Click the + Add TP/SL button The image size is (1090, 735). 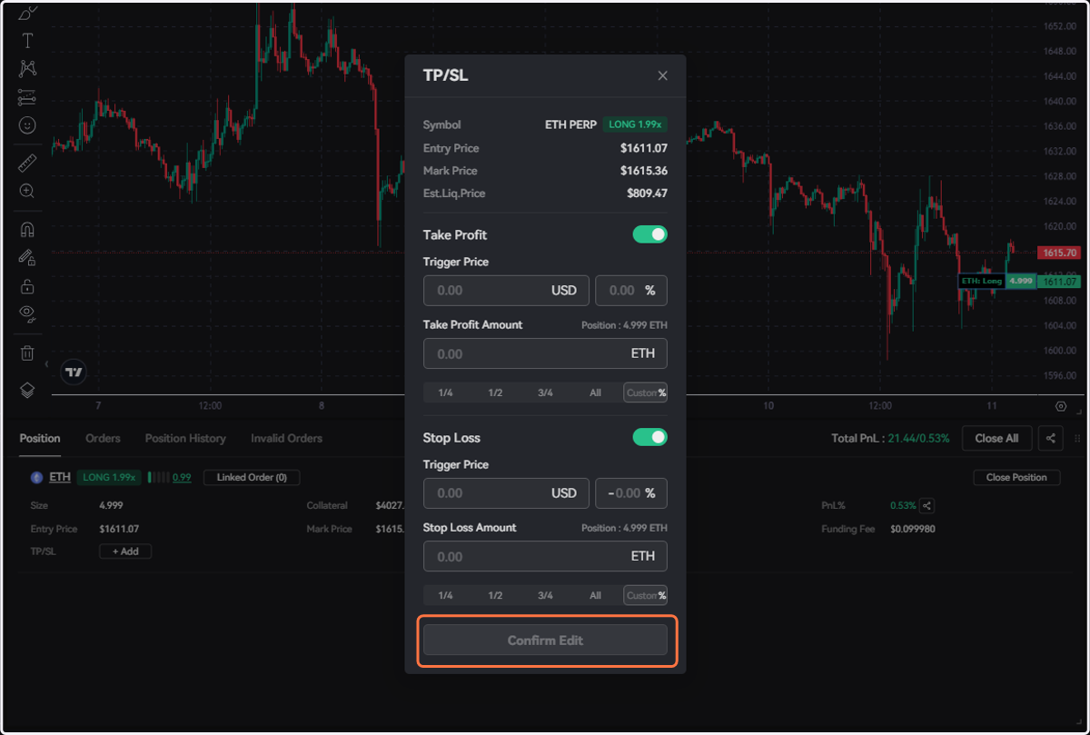click(125, 551)
